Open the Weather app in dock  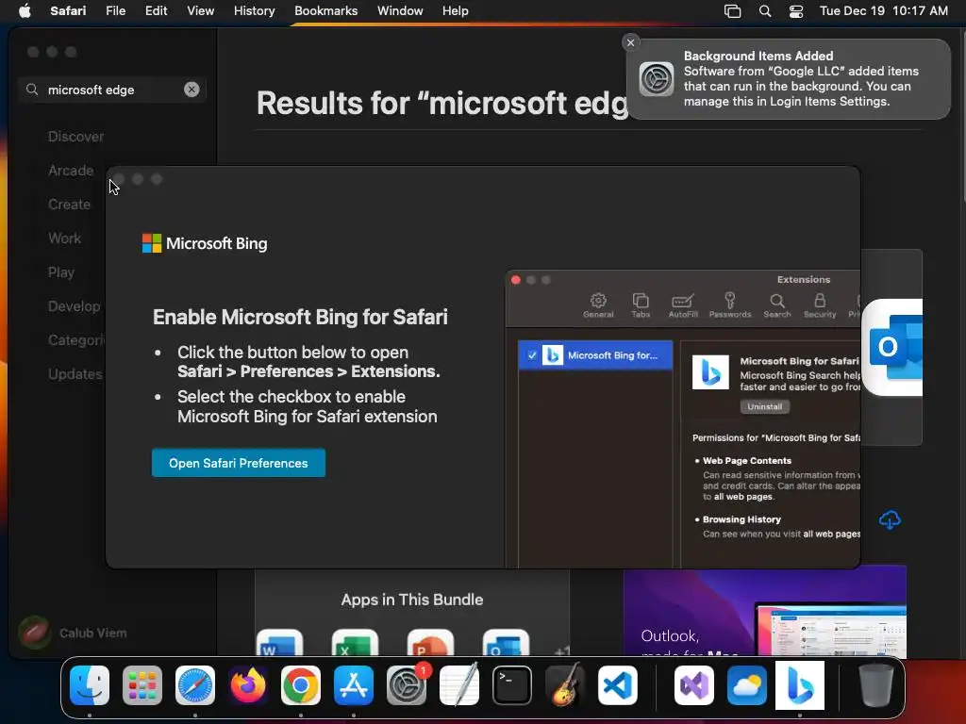[x=747, y=685]
